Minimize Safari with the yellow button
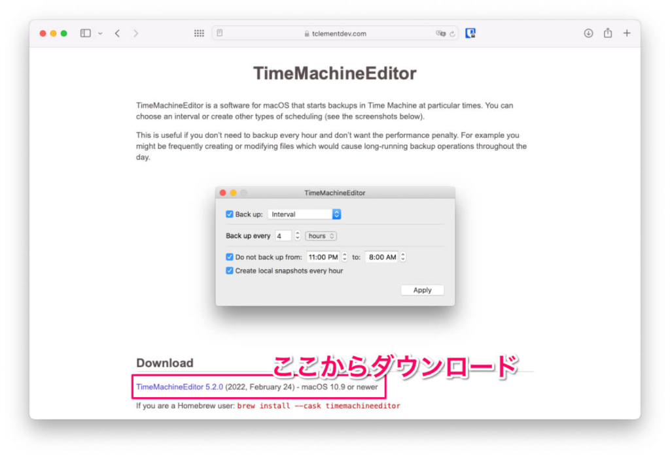This screenshot has height=458, width=670. click(54, 33)
